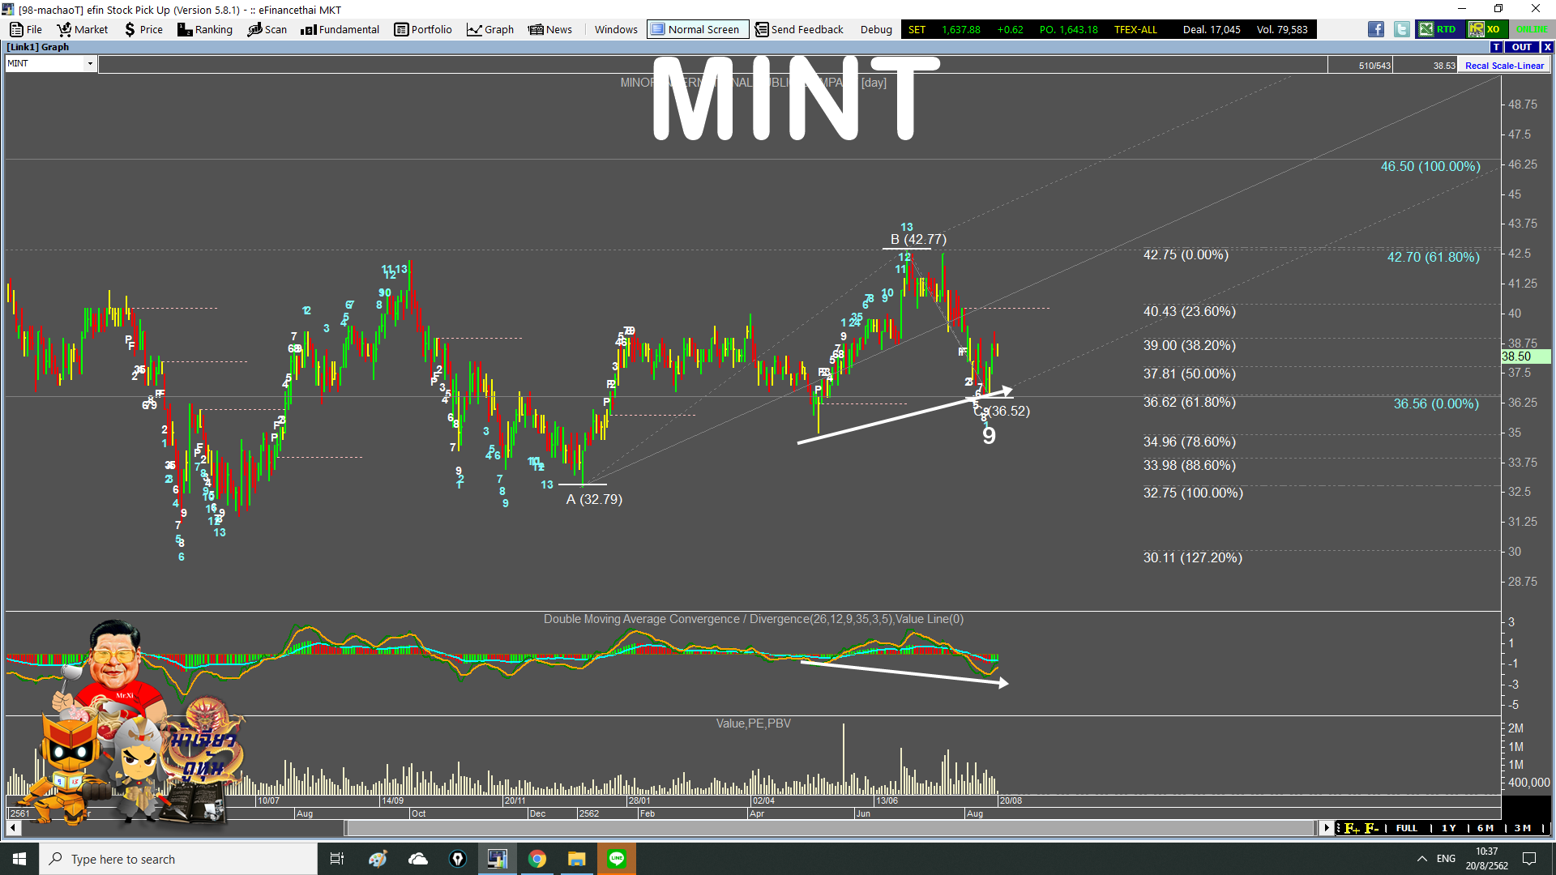Click the F- zoom out icon
The image size is (1556, 875).
point(1371,828)
